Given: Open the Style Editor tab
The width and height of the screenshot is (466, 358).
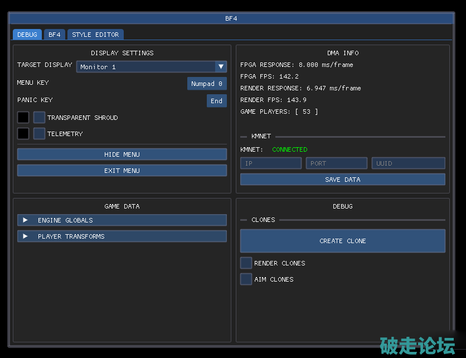Looking at the screenshot, I should click(95, 35).
